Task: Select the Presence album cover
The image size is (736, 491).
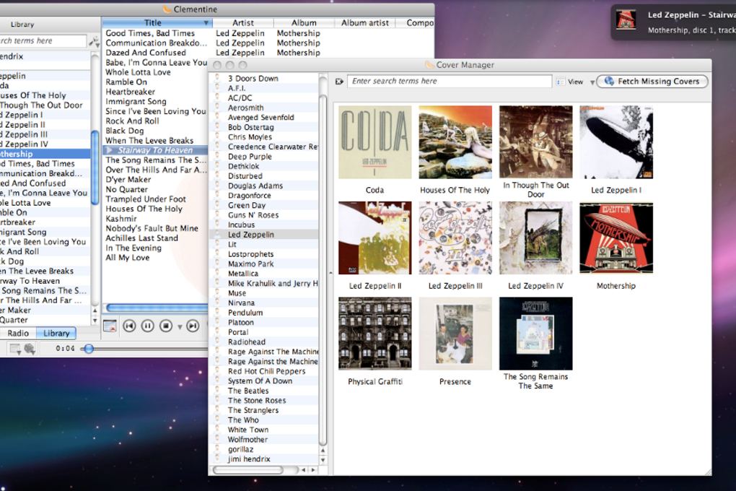Action: point(455,333)
